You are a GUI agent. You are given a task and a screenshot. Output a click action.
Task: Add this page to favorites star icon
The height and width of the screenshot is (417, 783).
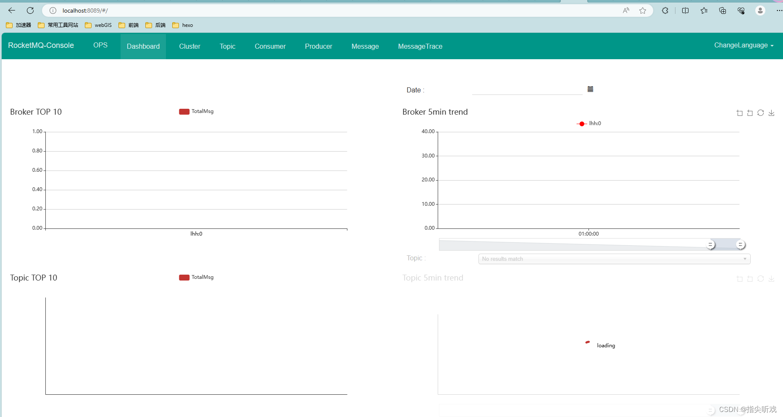tap(643, 10)
